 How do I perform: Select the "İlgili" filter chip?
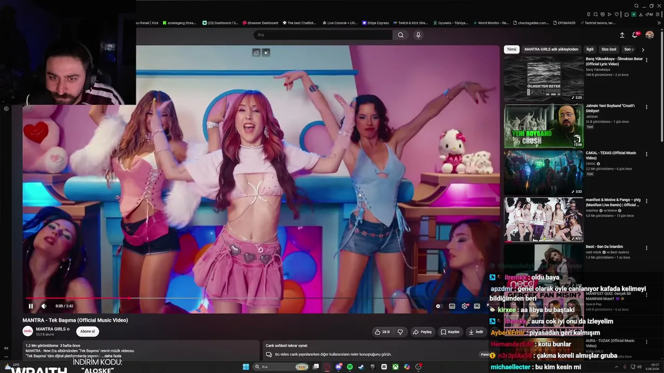590,49
